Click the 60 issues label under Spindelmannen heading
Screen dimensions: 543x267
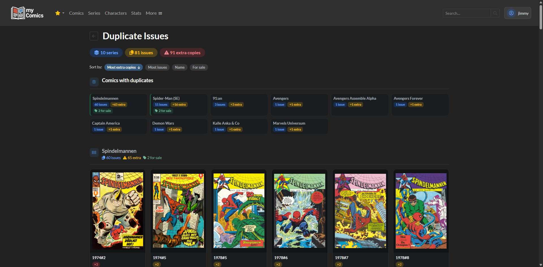pos(111,158)
